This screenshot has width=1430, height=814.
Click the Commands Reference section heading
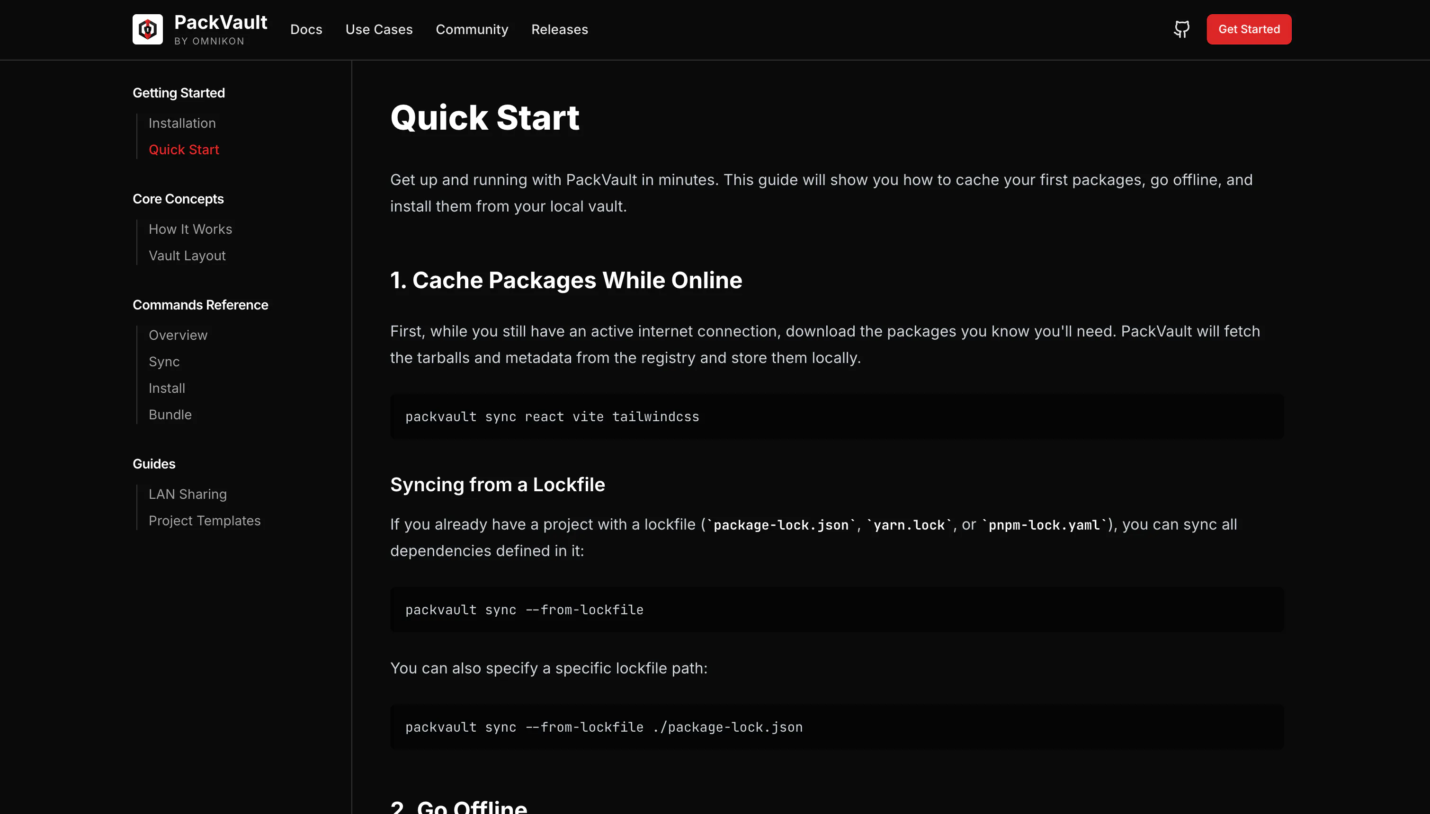pyautogui.click(x=200, y=305)
